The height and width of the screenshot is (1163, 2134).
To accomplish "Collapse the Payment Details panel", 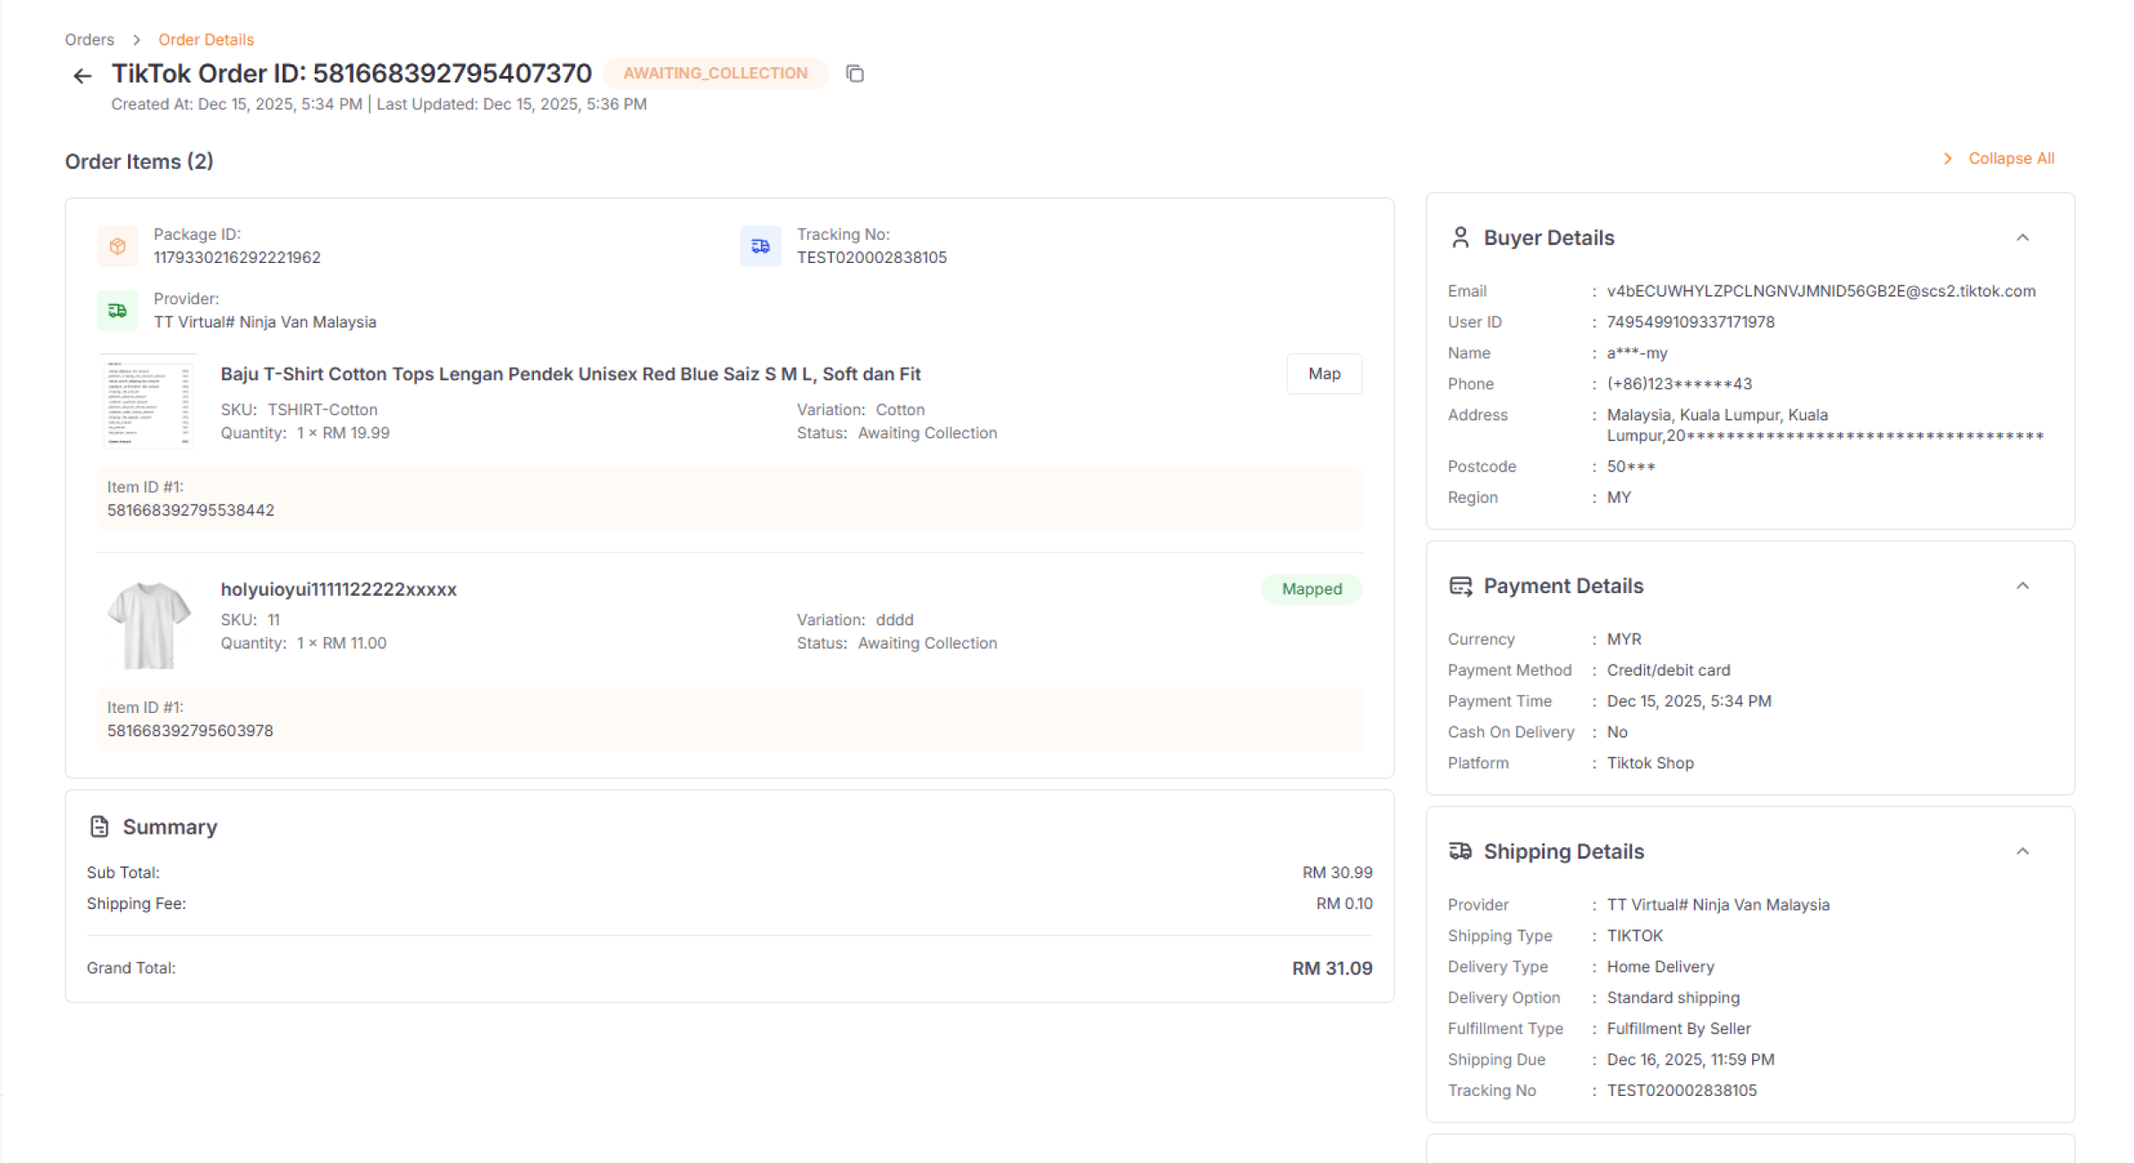I will (2022, 586).
